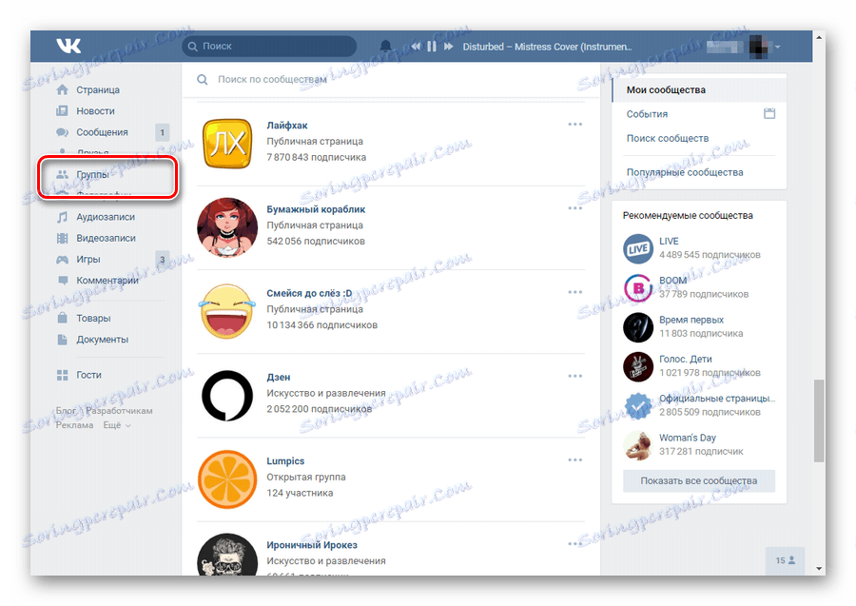
Task: Open notifications via the bell icon
Action: coord(385,46)
